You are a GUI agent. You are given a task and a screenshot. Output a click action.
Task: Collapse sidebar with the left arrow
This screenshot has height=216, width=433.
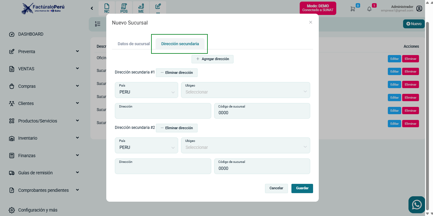pos(92,8)
